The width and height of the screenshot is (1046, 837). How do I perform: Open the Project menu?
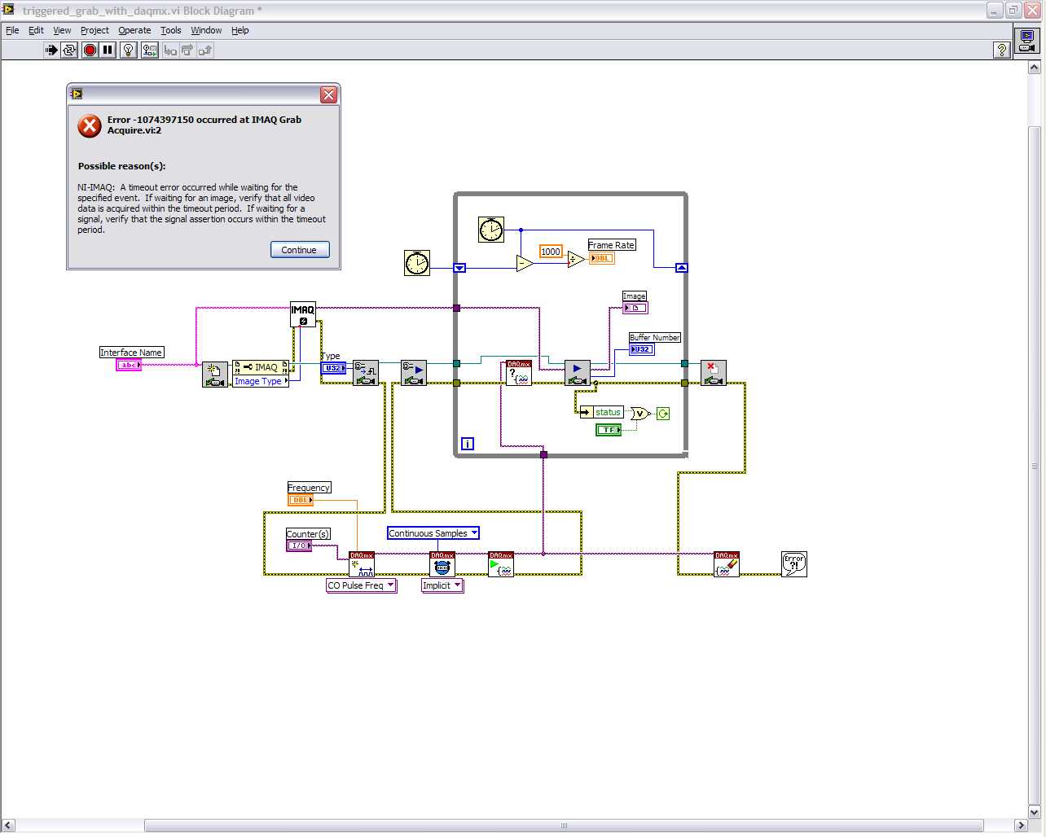[x=94, y=30]
